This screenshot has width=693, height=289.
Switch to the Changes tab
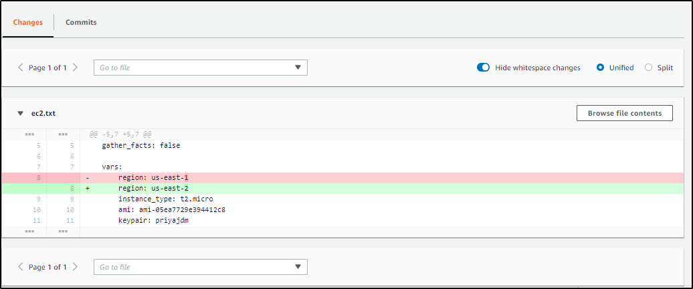tap(28, 22)
